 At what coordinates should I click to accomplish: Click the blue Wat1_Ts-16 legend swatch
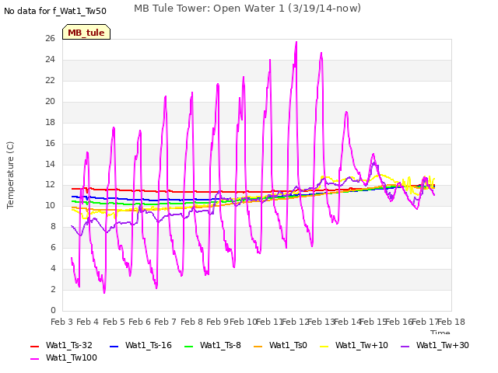pos(114,347)
